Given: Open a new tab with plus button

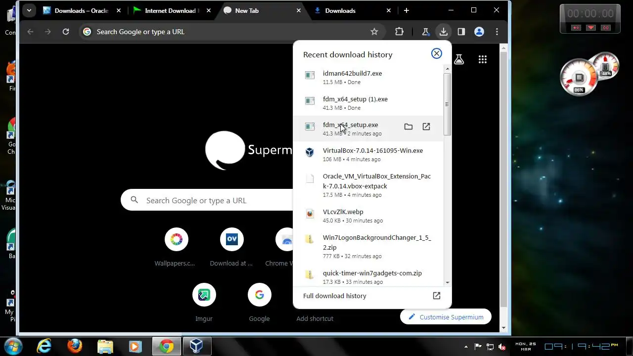Looking at the screenshot, I should coord(406,10).
